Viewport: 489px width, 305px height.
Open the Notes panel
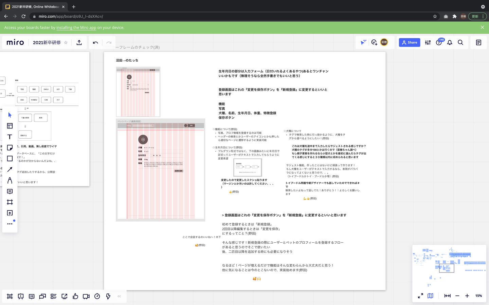(478, 42)
